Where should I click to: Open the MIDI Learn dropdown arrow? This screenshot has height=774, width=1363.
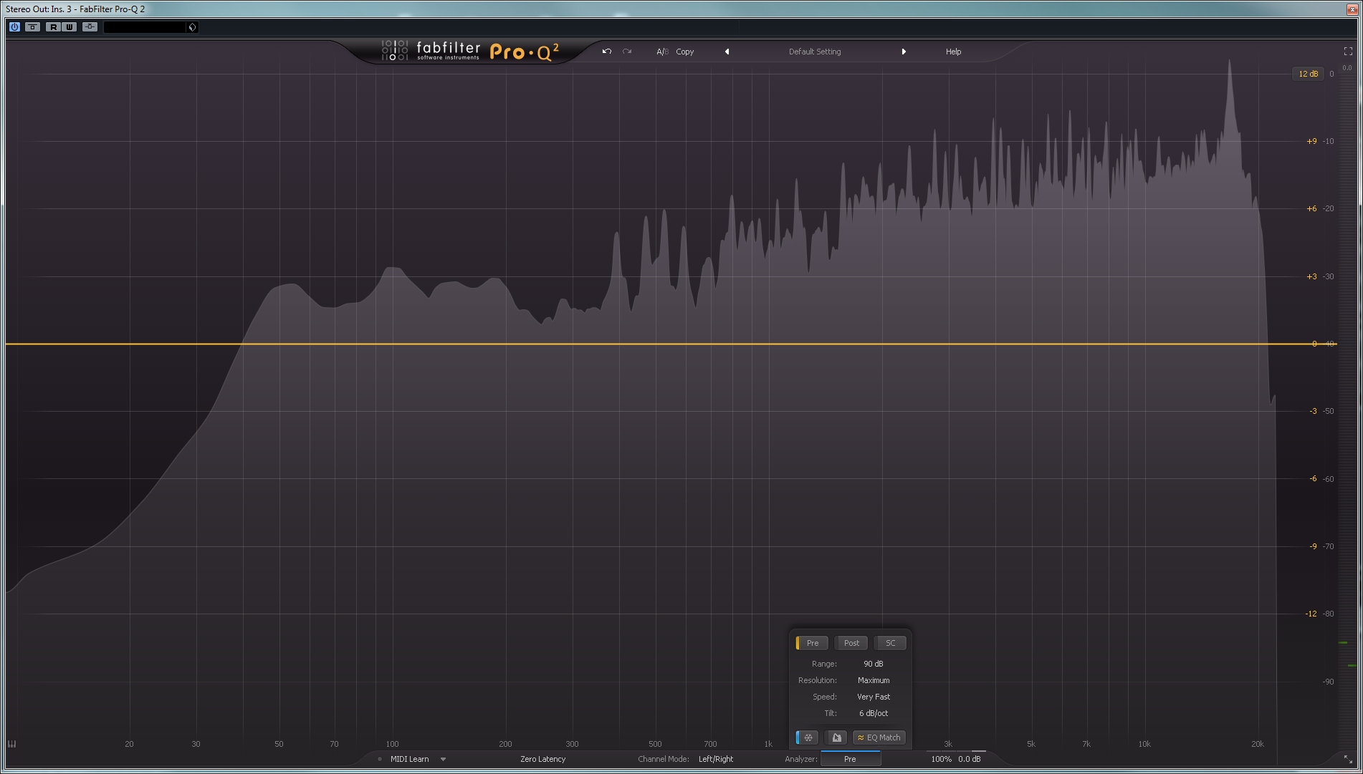443,759
